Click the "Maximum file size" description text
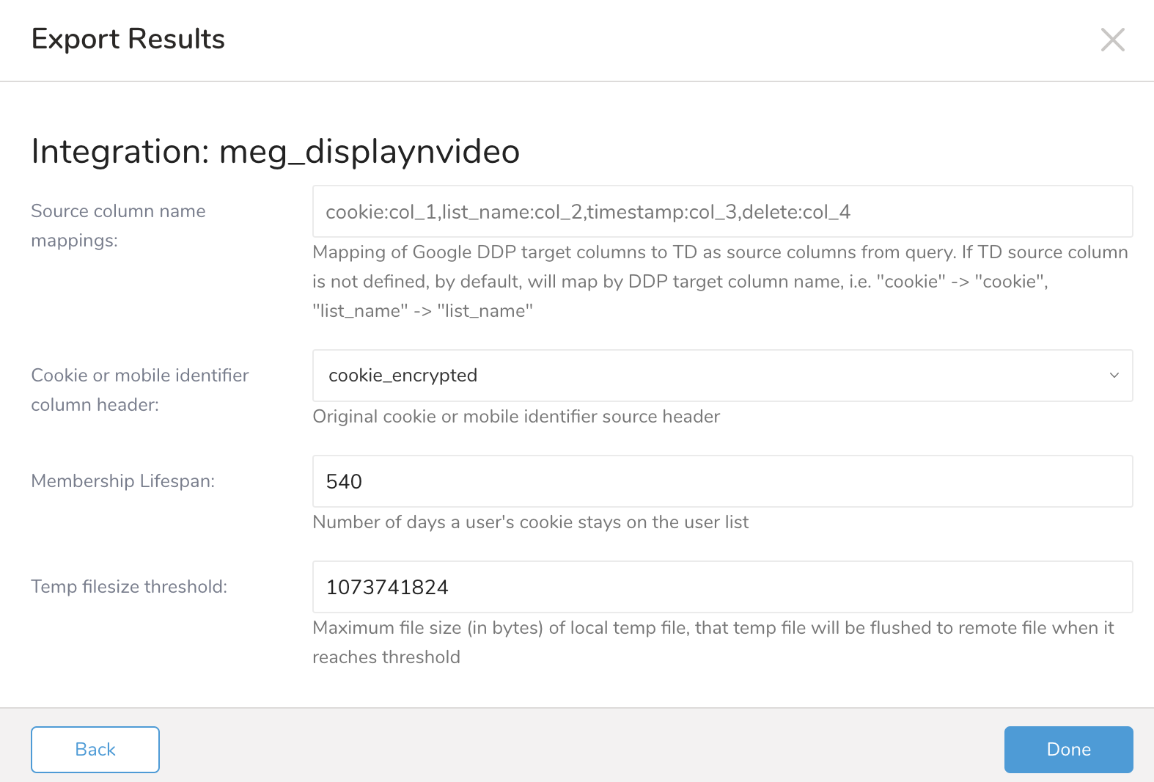Screen dimensions: 1154x782 (712, 628)
